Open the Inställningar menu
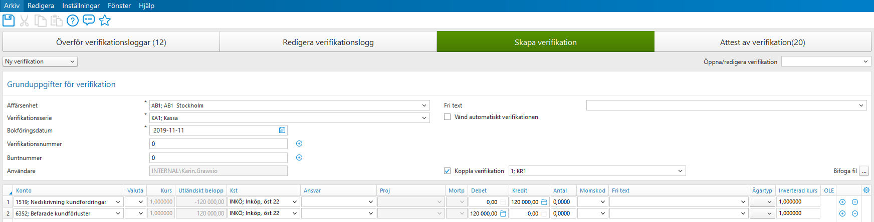The image size is (874, 222). [81, 5]
